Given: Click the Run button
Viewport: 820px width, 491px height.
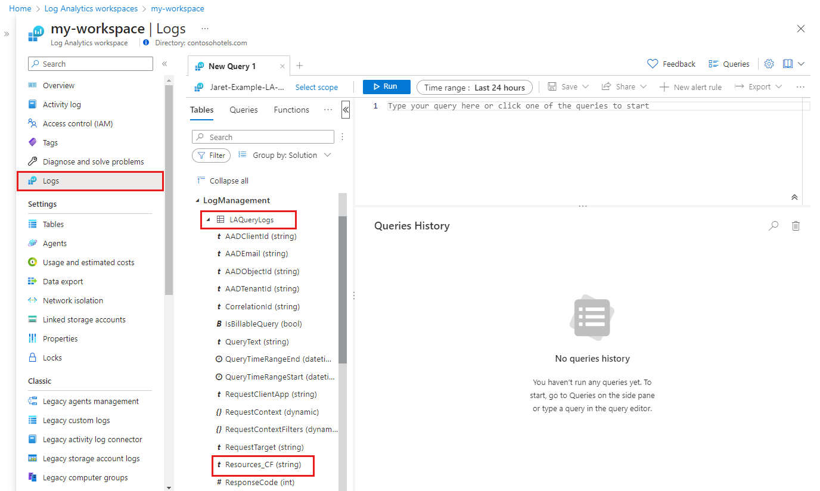Looking at the screenshot, I should coord(387,87).
